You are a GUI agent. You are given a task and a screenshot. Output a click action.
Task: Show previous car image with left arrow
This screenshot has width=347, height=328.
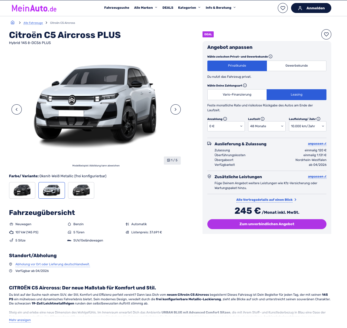tap(17, 109)
